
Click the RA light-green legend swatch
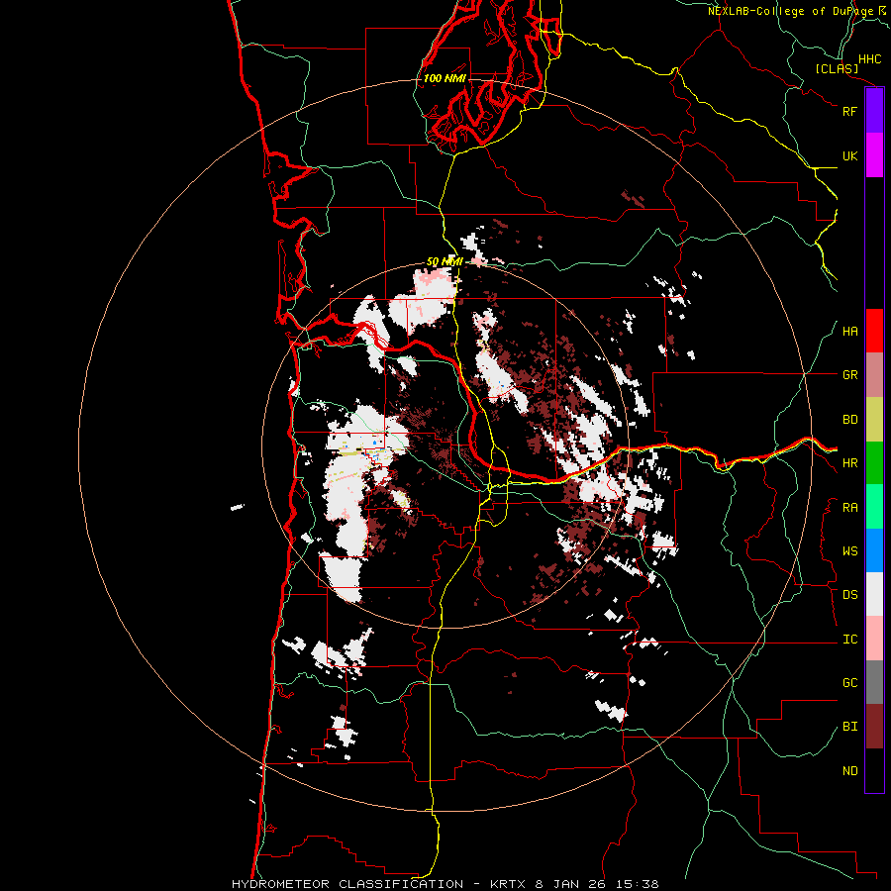pyautogui.click(x=874, y=507)
